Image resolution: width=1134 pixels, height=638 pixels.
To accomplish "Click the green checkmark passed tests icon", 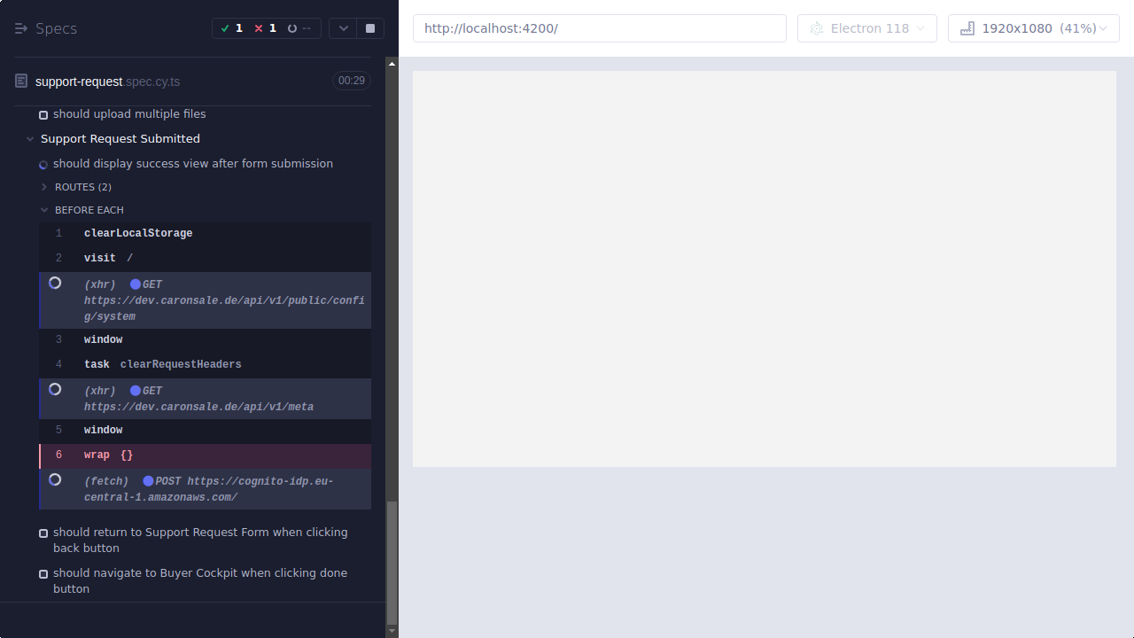I will coord(227,27).
